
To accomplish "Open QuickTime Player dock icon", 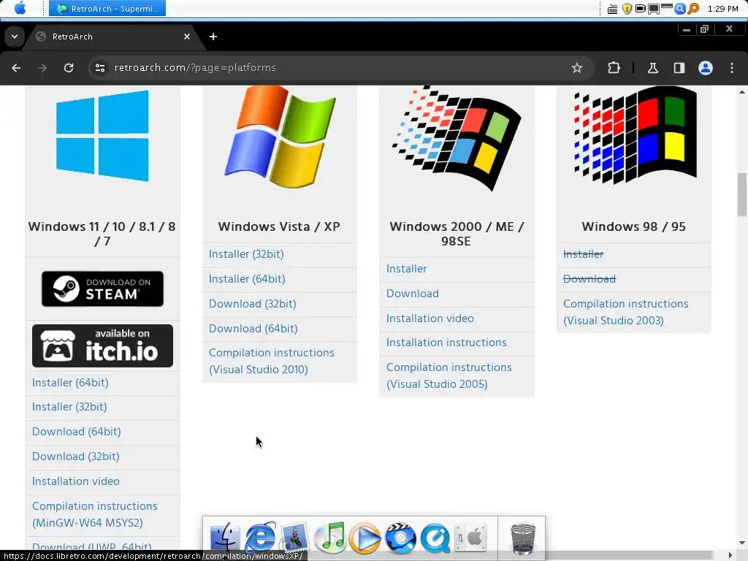I will (435, 538).
